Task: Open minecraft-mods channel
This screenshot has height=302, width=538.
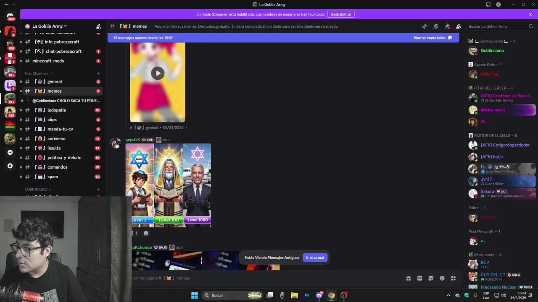Action: [x=62, y=61]
